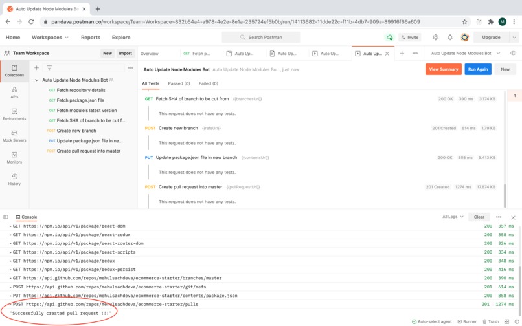Switch to the Failed (0) tab
The image size is (522, 326).
coord(209,83)
